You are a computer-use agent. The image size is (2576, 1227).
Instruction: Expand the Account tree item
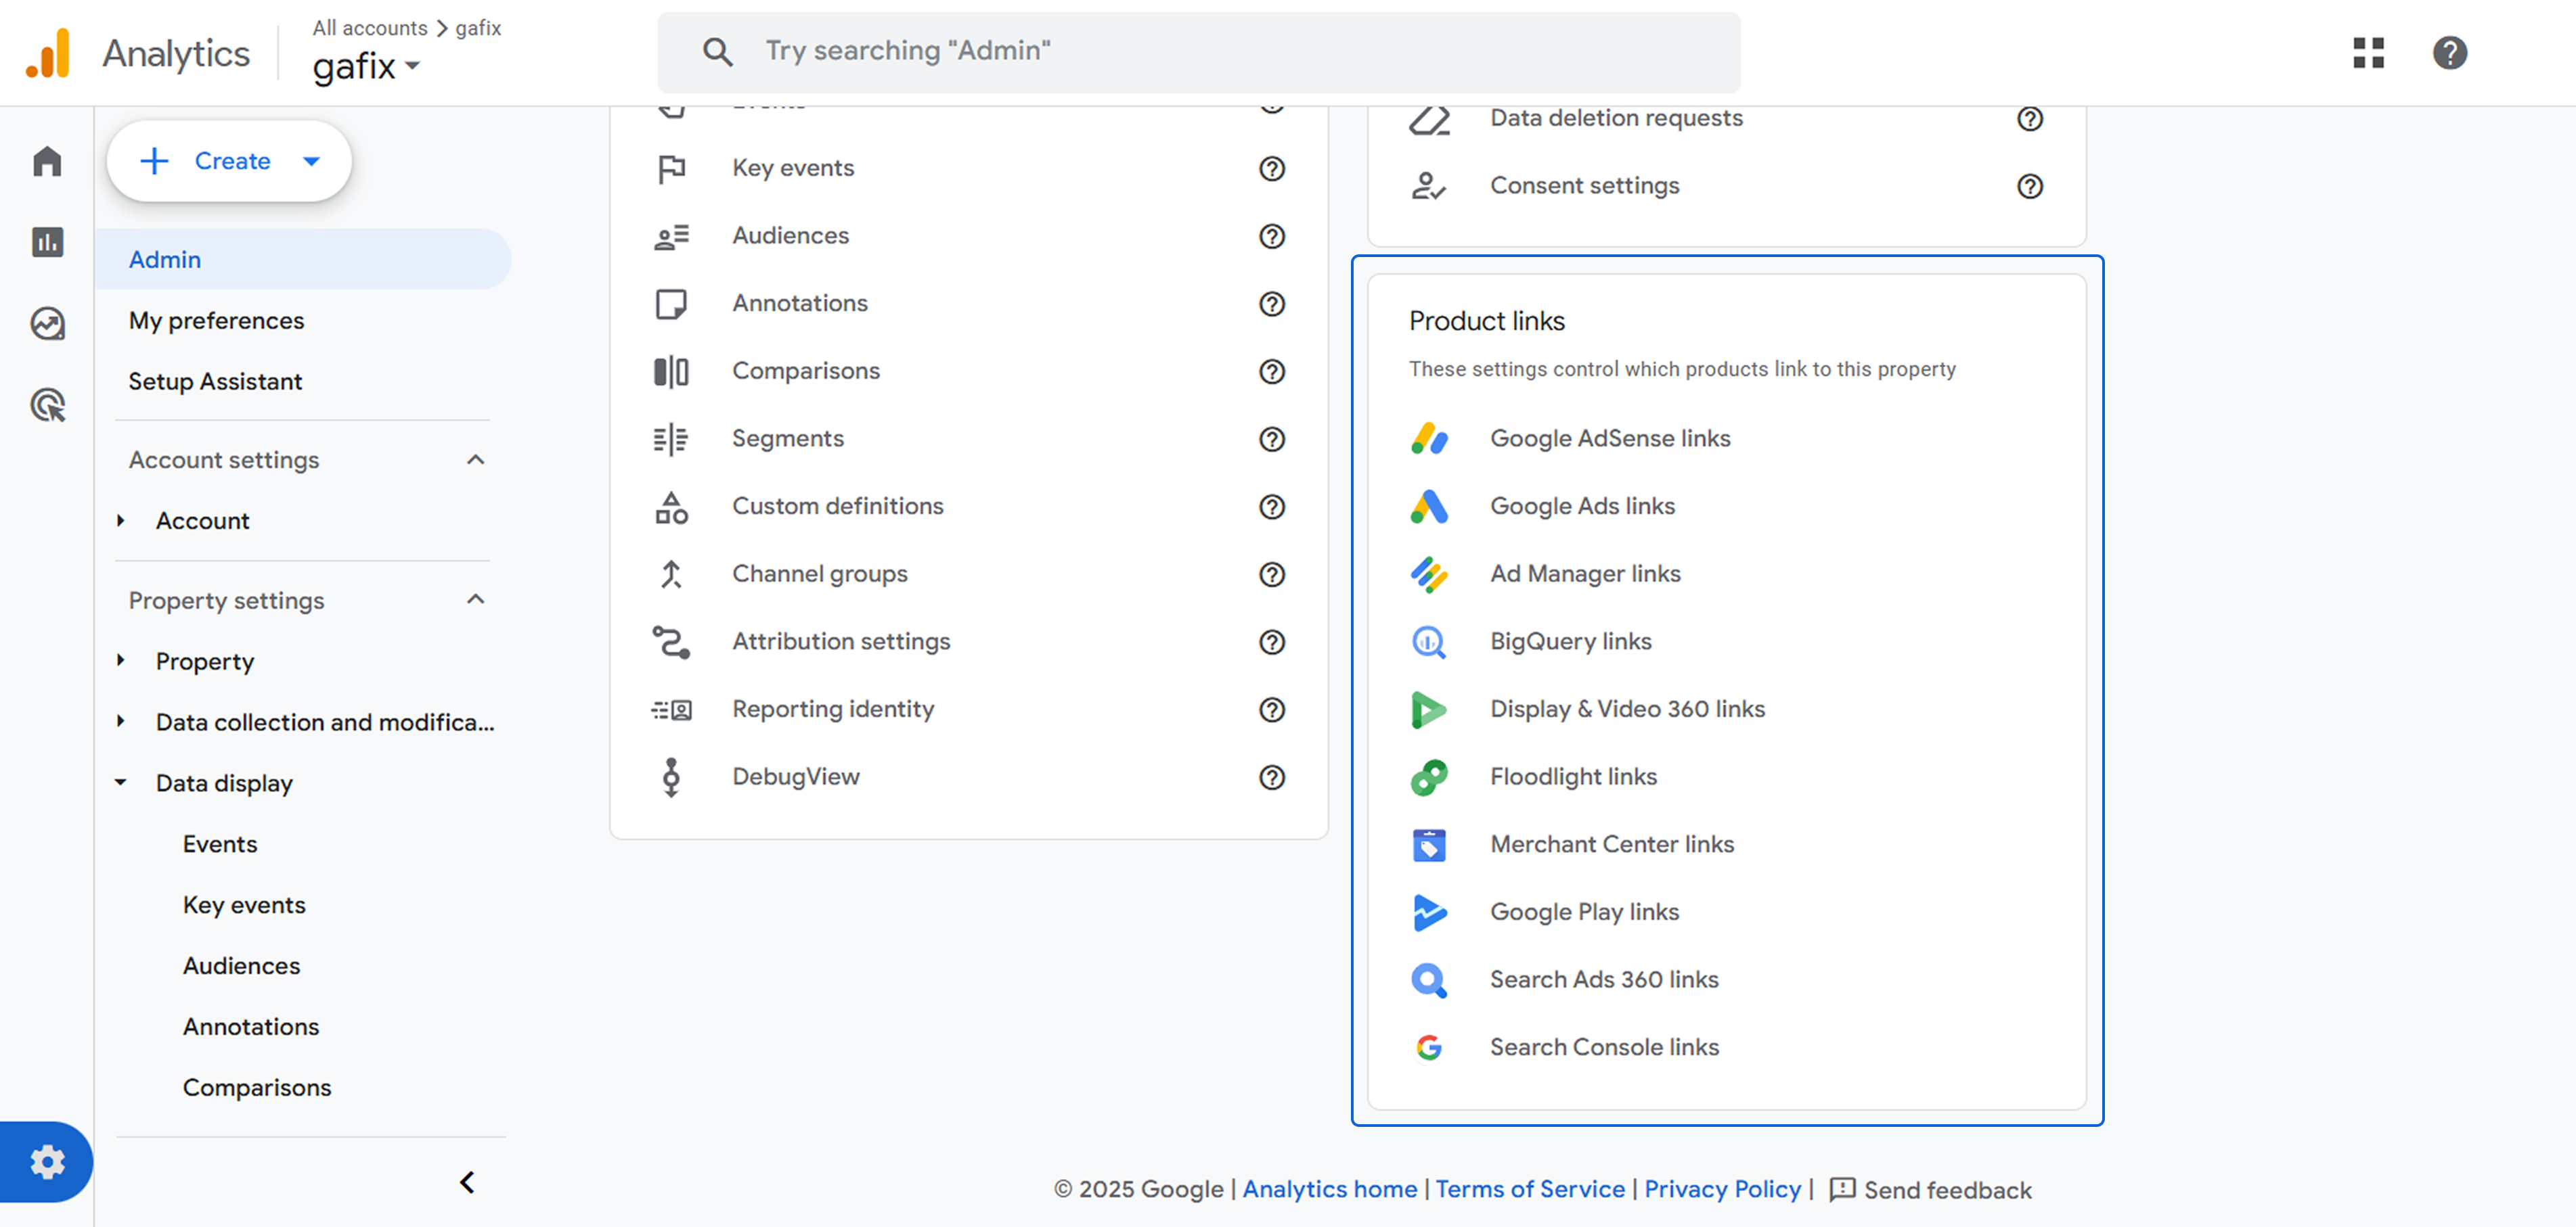tap(120, 521)
